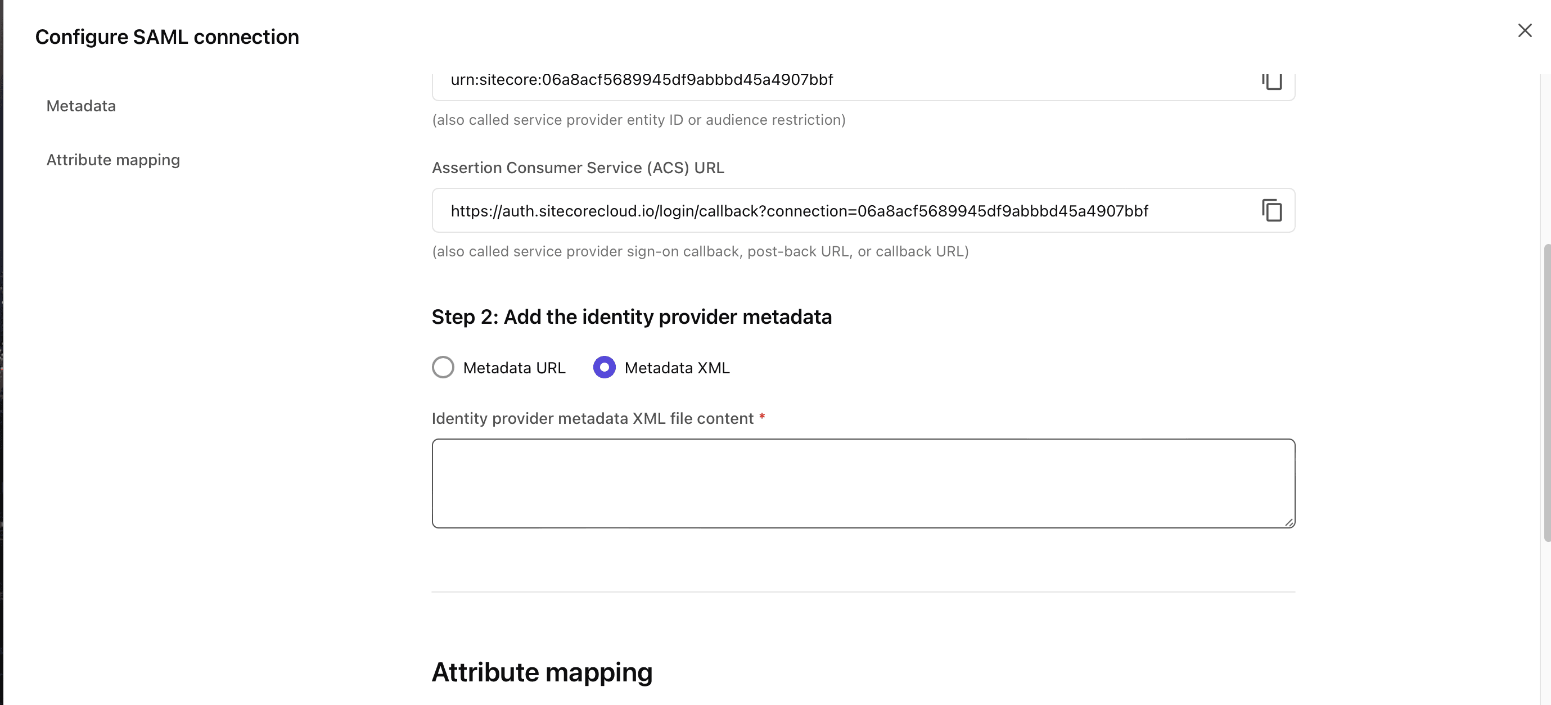Jump to Attribute mapping in the sidebar
This screenshot has width=1551, height=705.
pos(113,160)
